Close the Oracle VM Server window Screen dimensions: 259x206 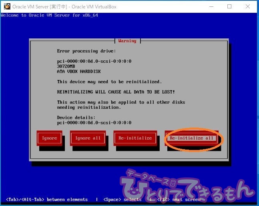click(x=248, y=6)
